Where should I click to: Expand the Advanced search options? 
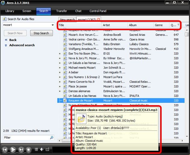[x=22, y=45]
